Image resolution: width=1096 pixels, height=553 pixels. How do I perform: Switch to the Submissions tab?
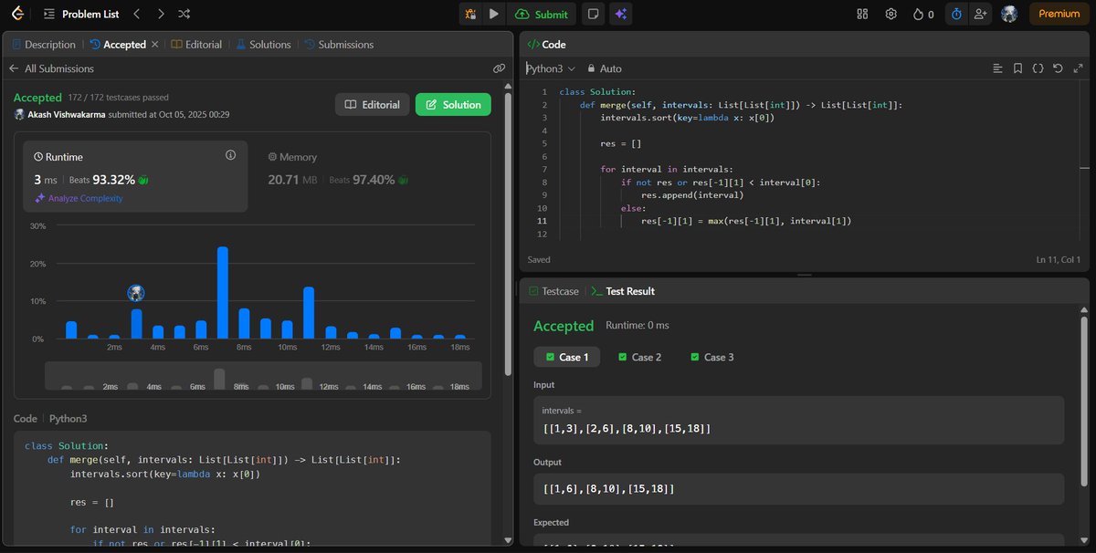pyautogui.click(x=339, y=44)
